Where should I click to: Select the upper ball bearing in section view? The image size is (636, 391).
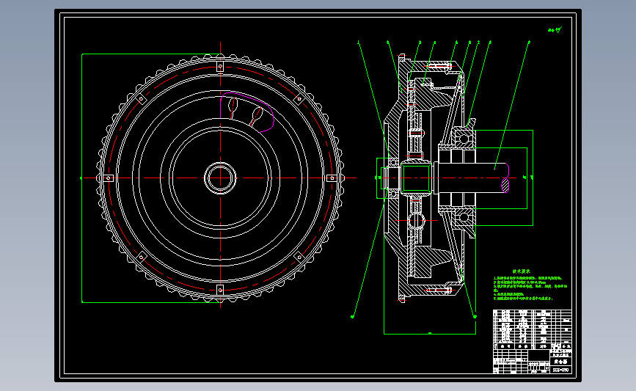click(x=464, y=139)
